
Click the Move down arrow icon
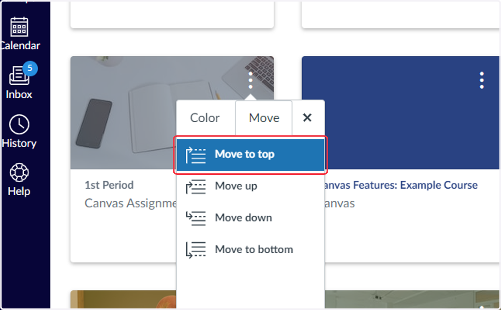pyautogui.click(x=196, y=218)
